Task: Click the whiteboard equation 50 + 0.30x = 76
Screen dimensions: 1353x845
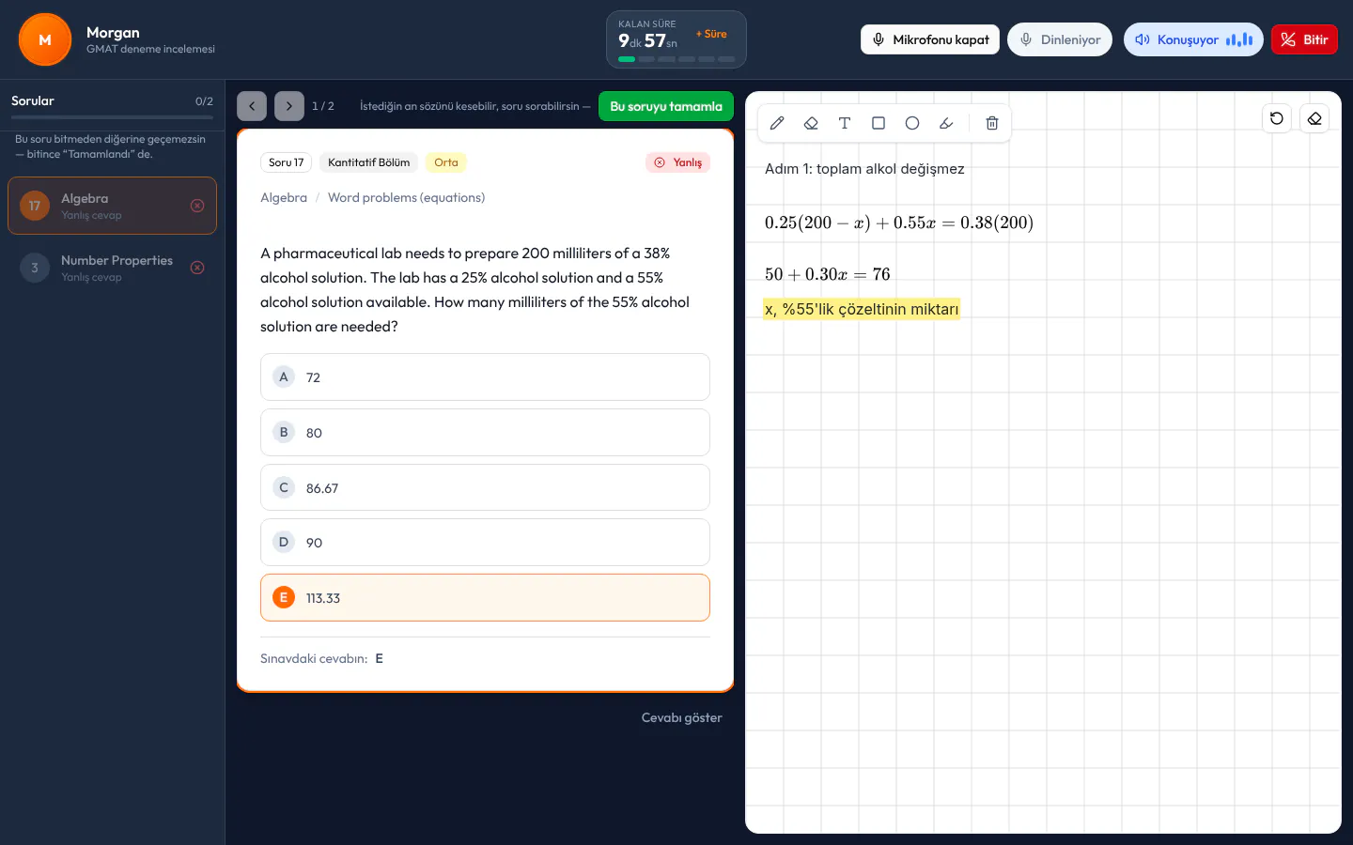Action: [827, 274]
